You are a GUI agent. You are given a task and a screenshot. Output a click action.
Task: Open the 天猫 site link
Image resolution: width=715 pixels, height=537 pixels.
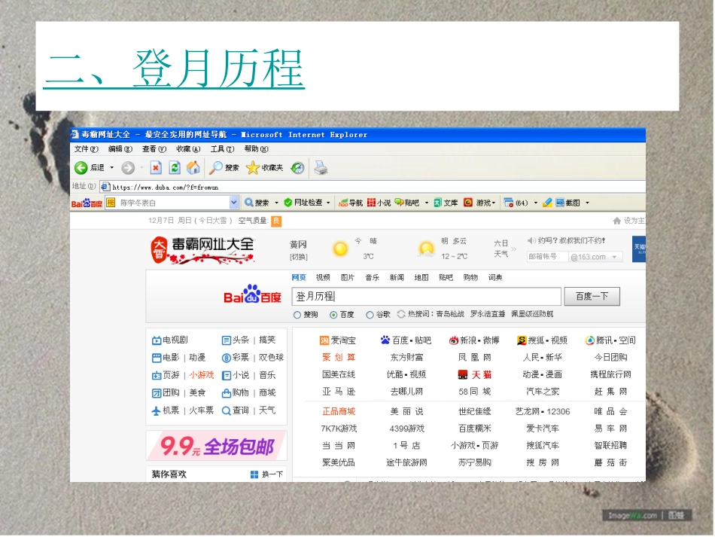pyautogui.click(x=474, y=375)
